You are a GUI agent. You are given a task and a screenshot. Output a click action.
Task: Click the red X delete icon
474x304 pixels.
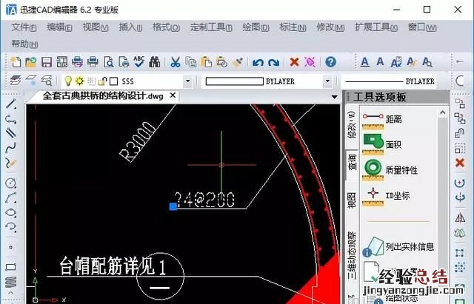[x=294, y=62]
